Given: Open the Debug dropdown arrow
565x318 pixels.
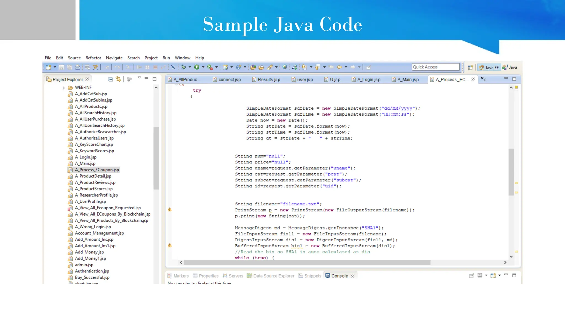Looking at the screenshot, I should pyautogui.click(x=190, y=67).
